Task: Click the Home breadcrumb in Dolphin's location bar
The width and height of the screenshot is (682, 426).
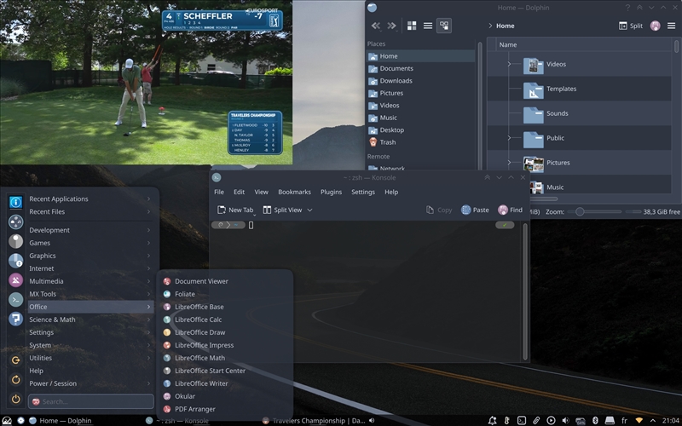Action: click(505, 26)
